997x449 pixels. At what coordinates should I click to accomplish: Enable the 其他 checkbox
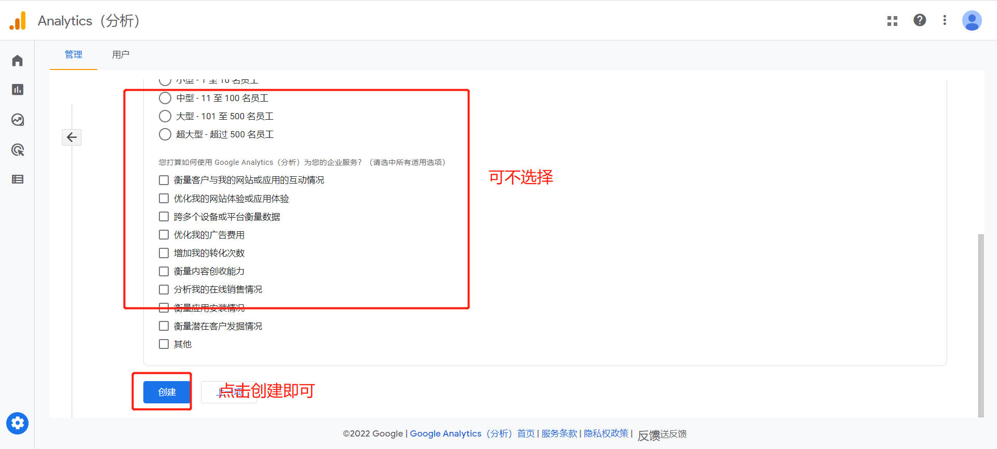coord(164,344)
